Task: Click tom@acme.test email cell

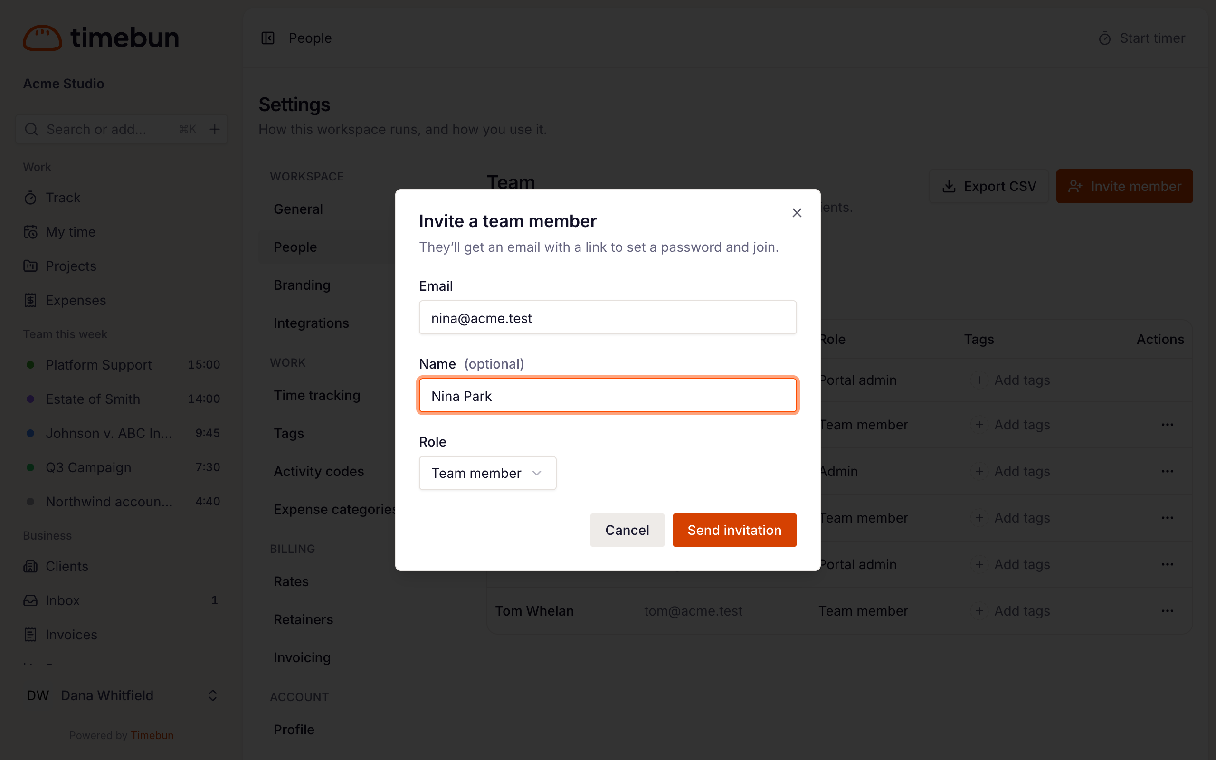Action: pos(693,611)
